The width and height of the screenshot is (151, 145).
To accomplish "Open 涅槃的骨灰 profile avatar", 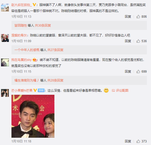I will [5, 38].
